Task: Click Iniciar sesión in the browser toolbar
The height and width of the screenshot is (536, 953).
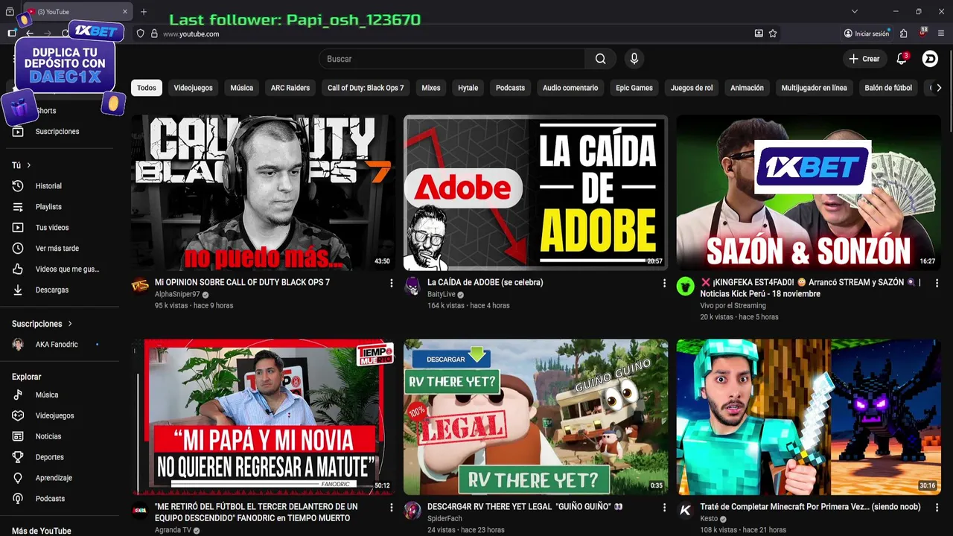Action: click(867, 33)
